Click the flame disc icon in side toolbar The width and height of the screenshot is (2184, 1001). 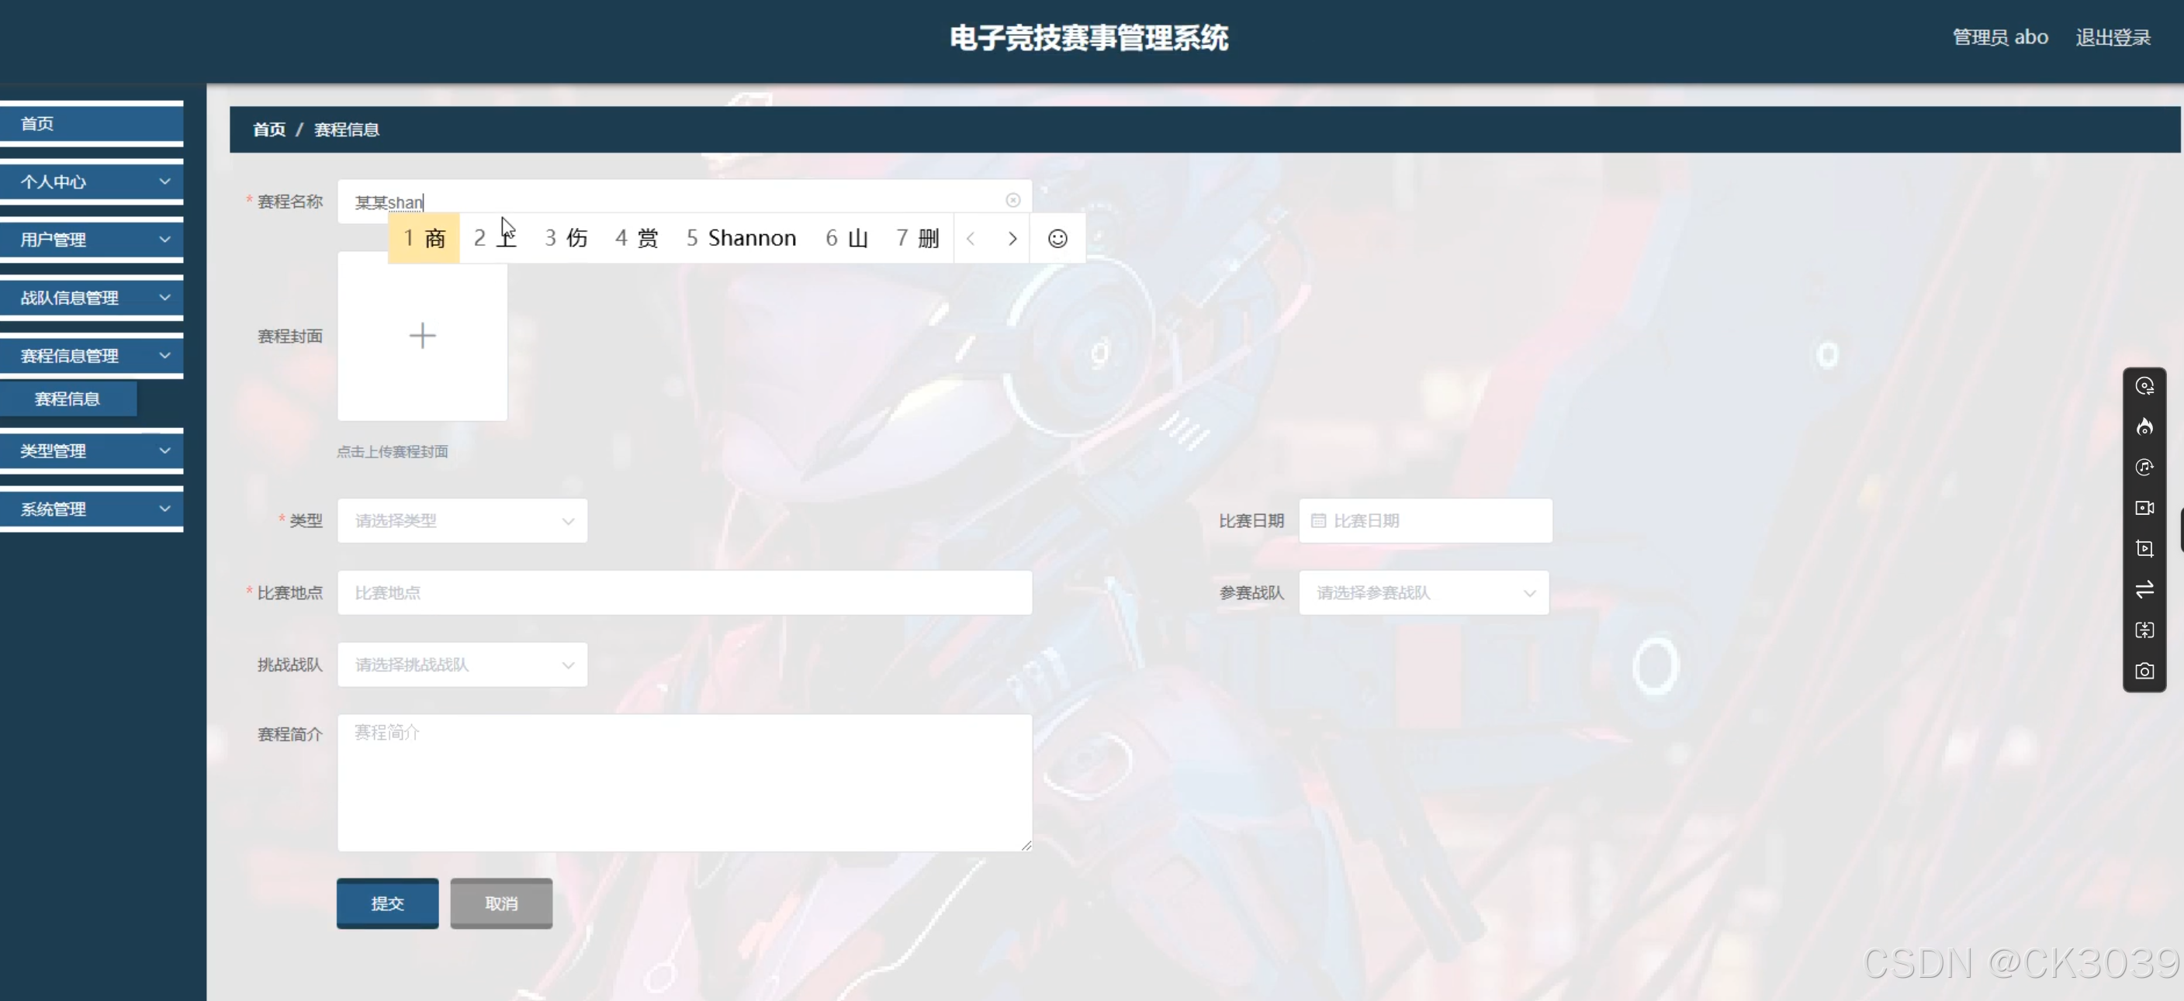[x=2144, y=426]
